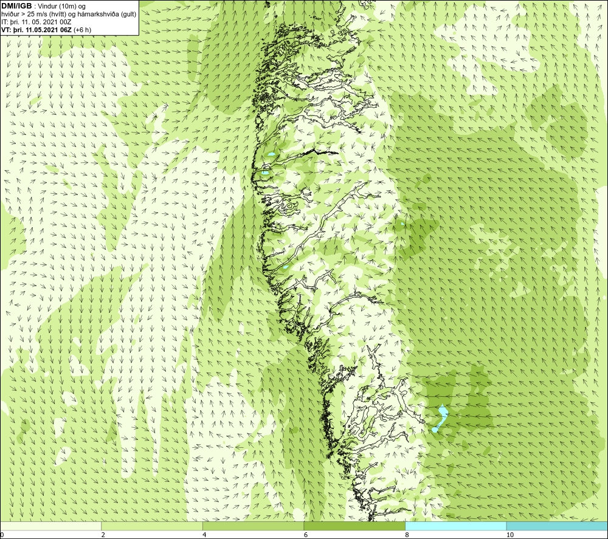Click the '6' label on color scale
Screen dimensions: 608x539
(306, 535)
